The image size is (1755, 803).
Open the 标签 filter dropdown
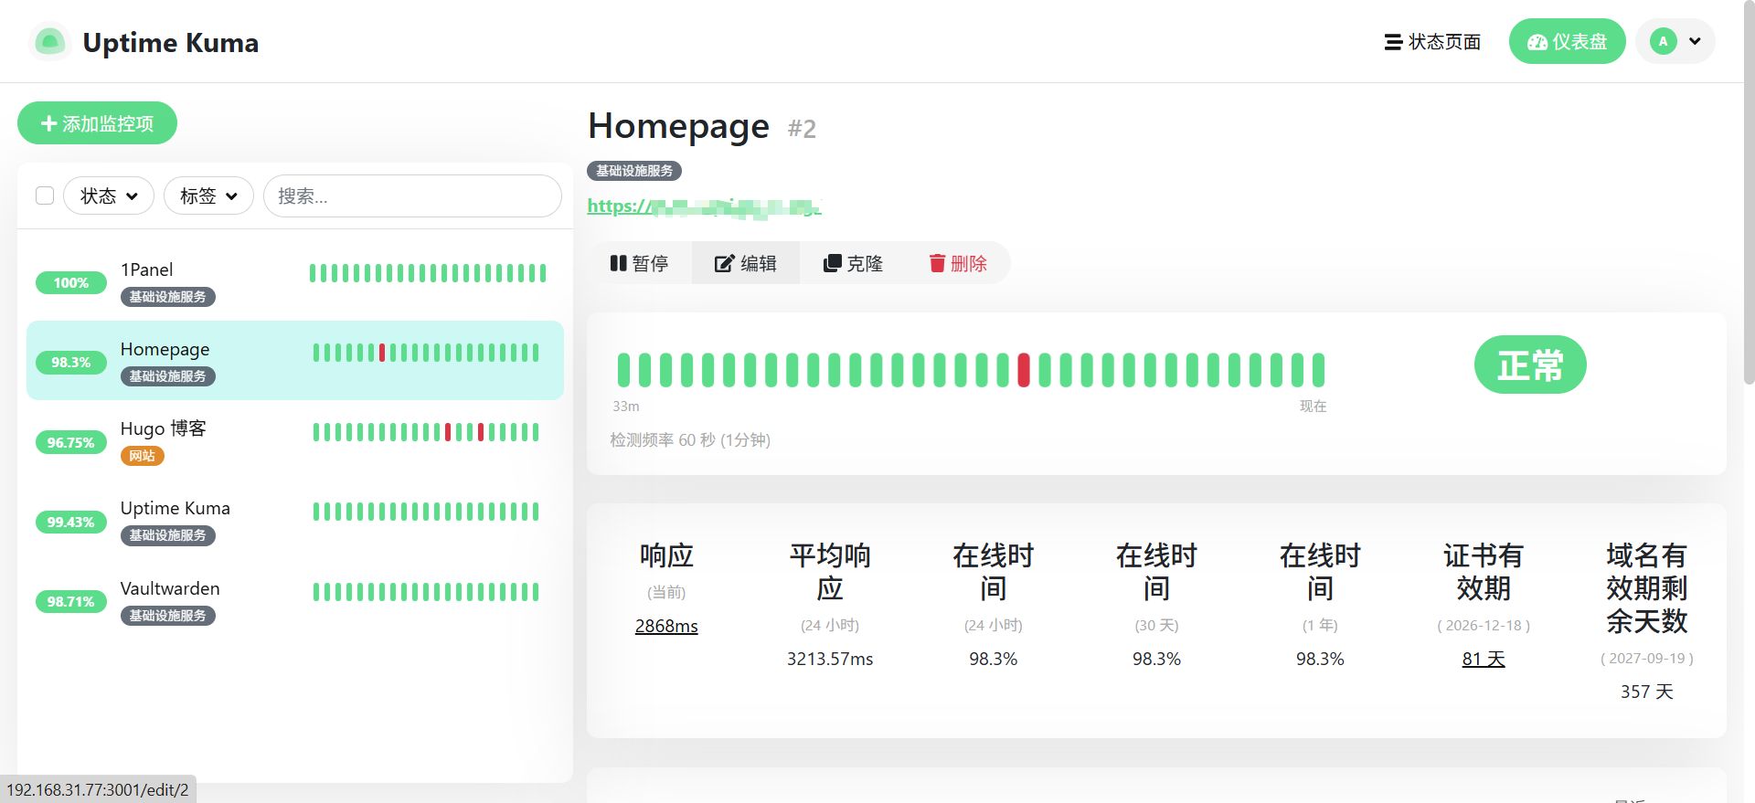pos(208,195)
